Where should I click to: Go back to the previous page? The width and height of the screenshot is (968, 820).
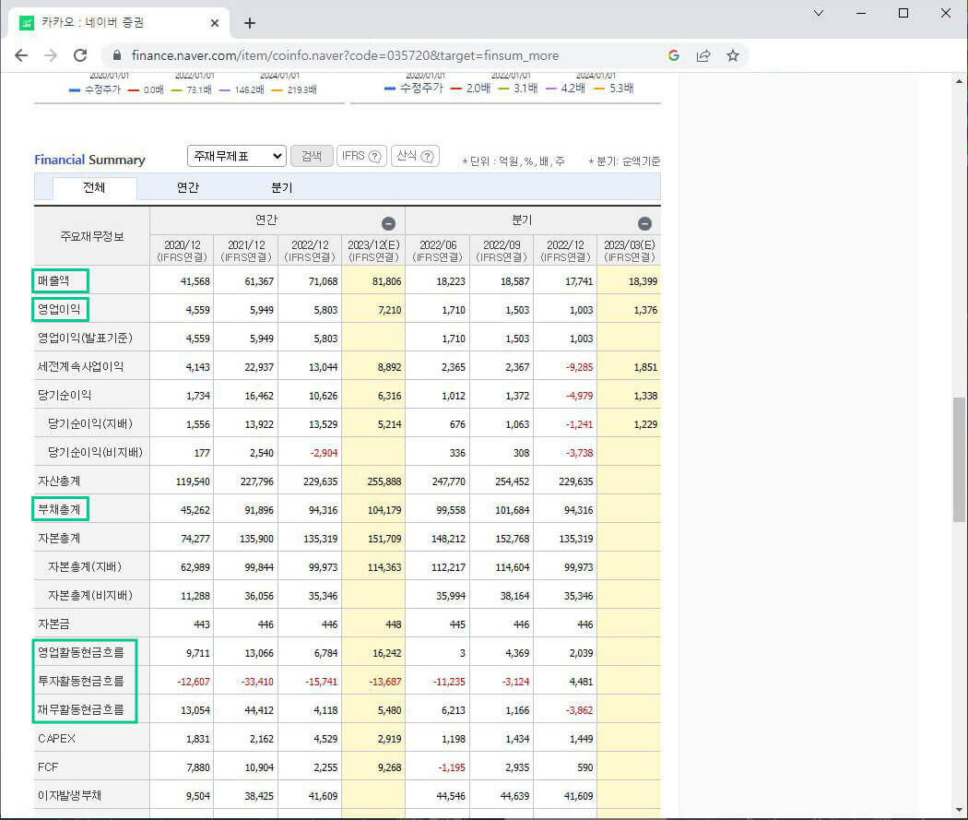[x=21, y=55]
